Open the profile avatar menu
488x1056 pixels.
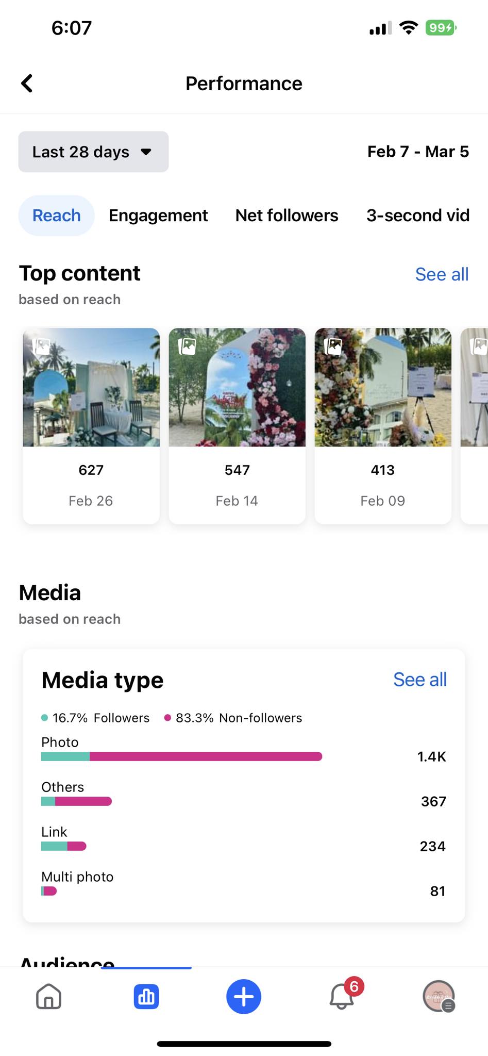439,996
